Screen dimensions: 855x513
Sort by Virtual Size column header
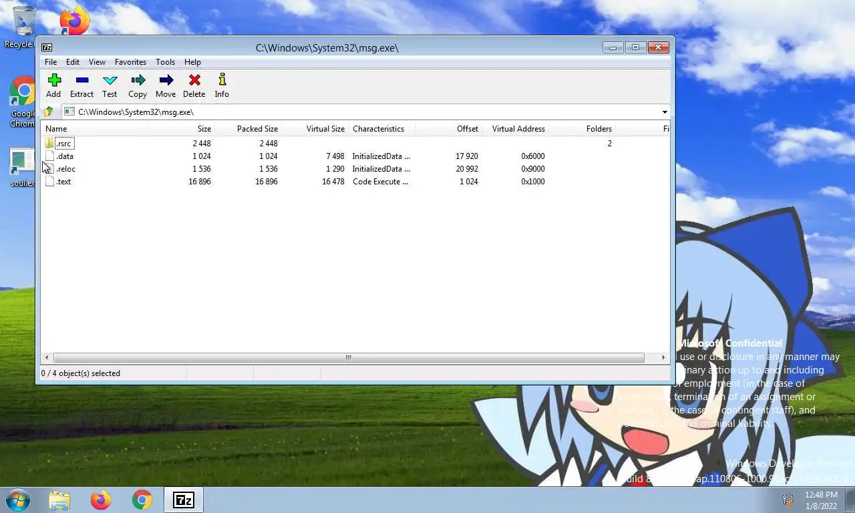coord(315,129)
